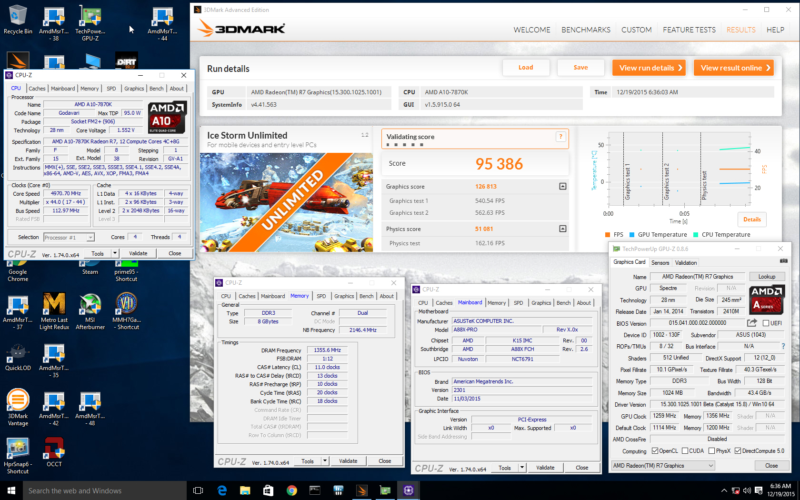Toggle the DirectCompute 5.0 checkbox

738,451
